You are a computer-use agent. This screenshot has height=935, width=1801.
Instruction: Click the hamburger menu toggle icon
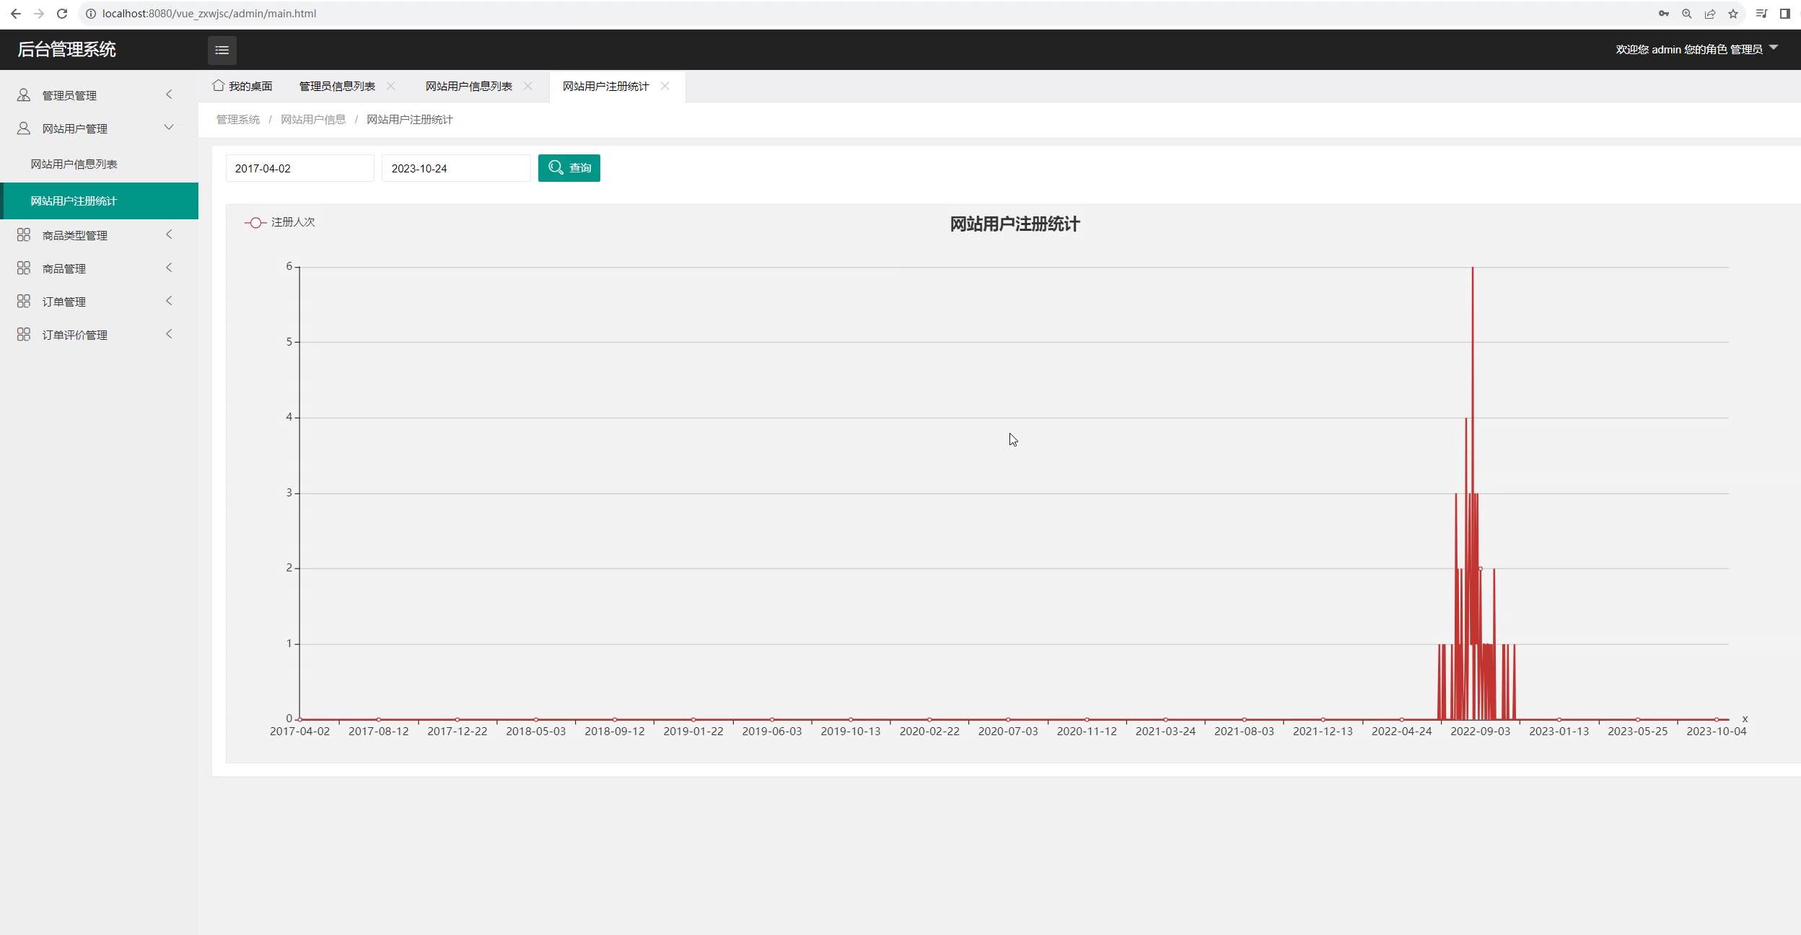(222, 50)
